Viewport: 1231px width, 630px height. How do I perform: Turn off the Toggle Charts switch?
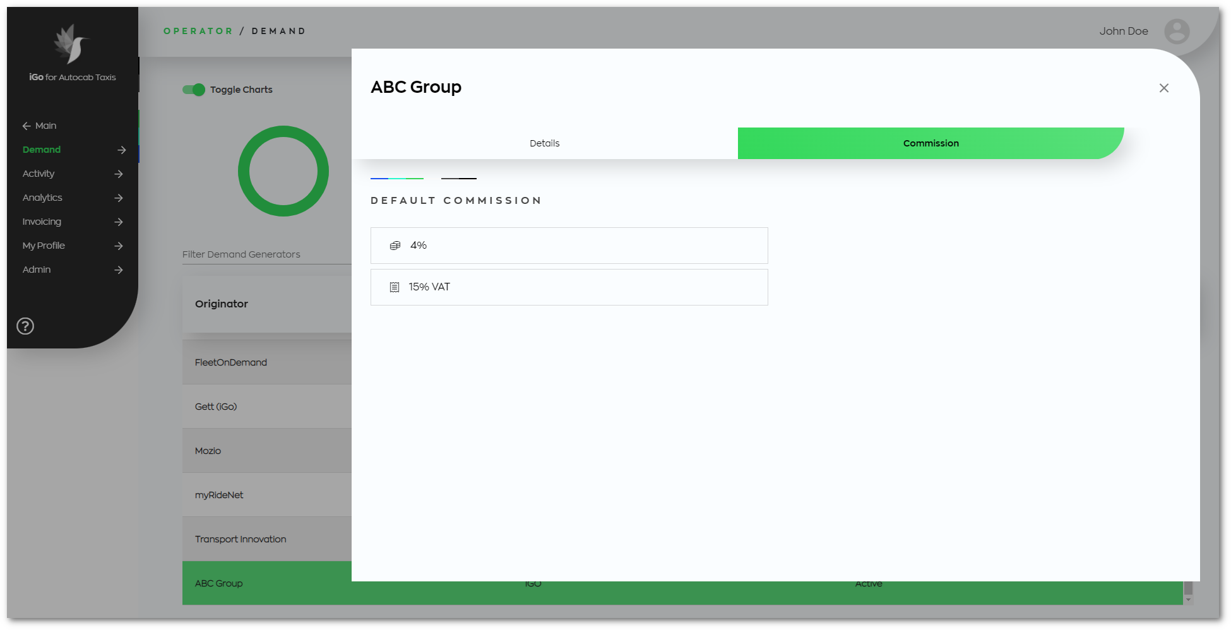[x=194, y=90]
